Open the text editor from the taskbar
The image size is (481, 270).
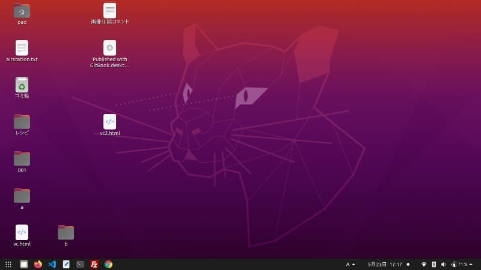coord(66,264)
